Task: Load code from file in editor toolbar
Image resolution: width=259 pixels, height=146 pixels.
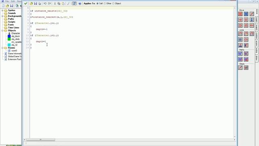Action: click(x=31, y=4)
